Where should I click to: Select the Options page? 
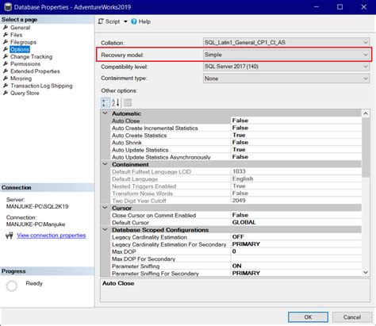pyautogui.click(x=20, y=49)
